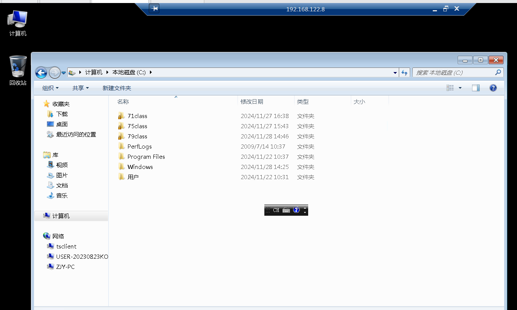The image size is (517, 310).
Task: Open the address bar previous locations dropdown
Action: tap(395, 73)
